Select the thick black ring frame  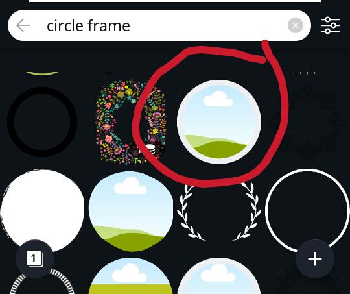42,122
